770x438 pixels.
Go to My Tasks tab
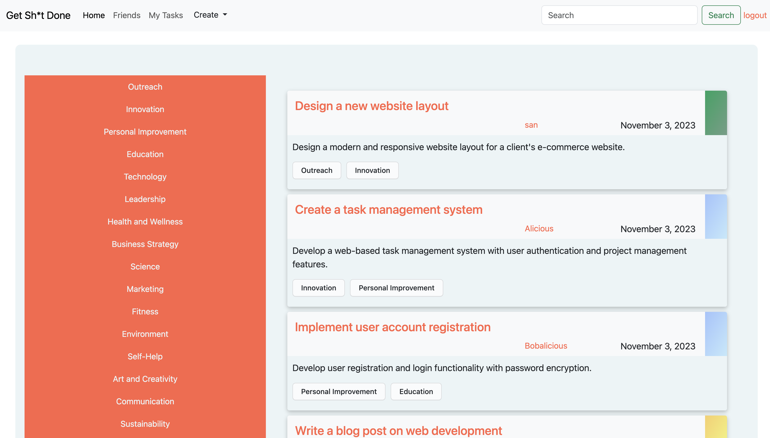166,15
